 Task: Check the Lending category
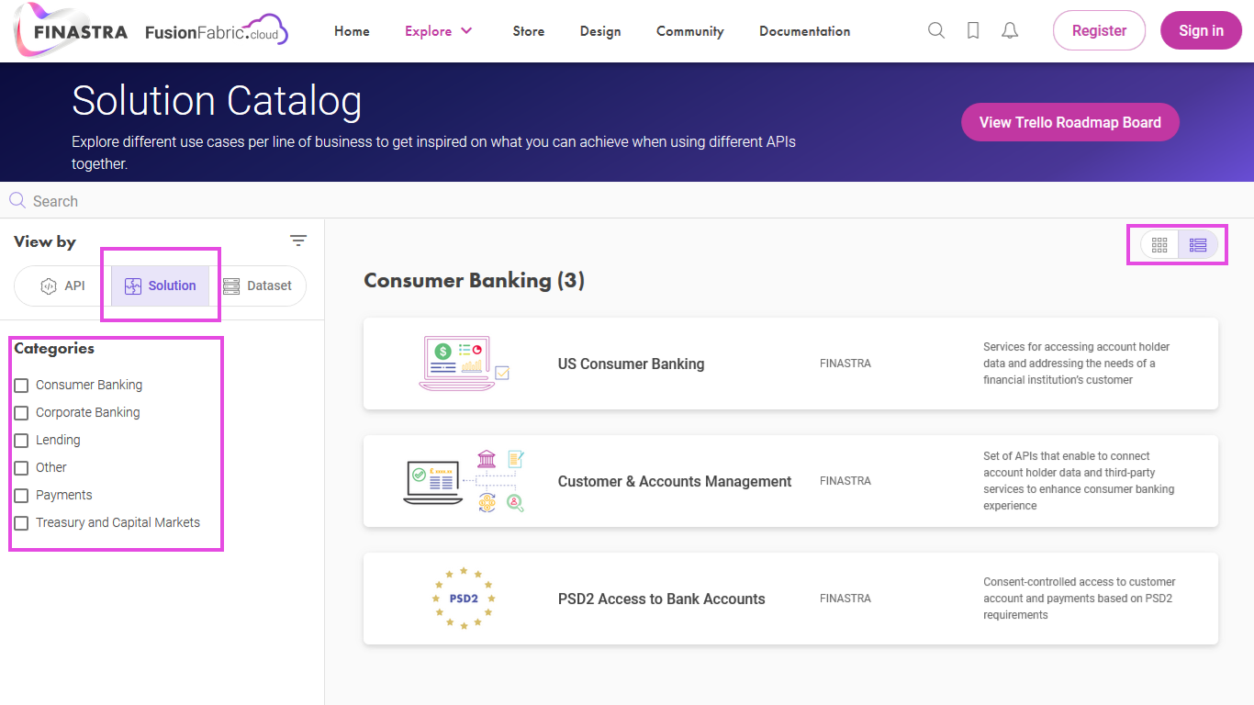pos(21,441)
